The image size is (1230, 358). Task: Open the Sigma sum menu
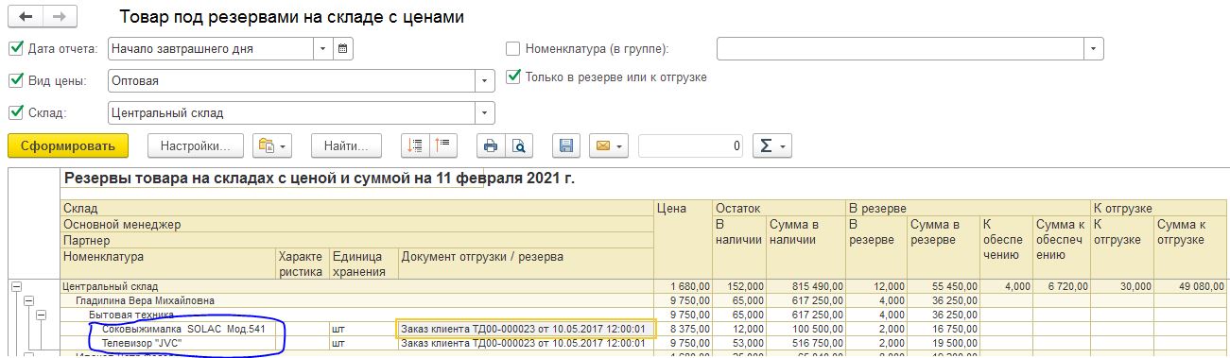pyautogui.click(x=771, y=146)
